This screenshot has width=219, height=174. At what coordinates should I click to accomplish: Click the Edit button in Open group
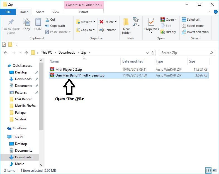coord(166,26)
